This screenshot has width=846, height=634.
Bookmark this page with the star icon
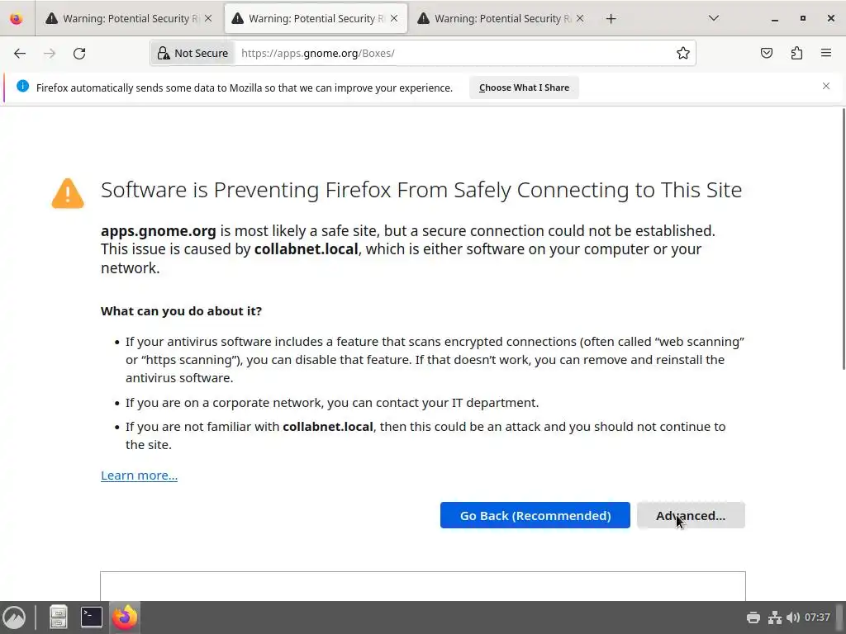click(x=683, y=53)
